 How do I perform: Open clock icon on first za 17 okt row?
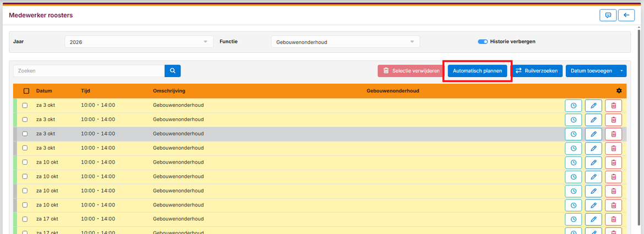pos(574,219)
